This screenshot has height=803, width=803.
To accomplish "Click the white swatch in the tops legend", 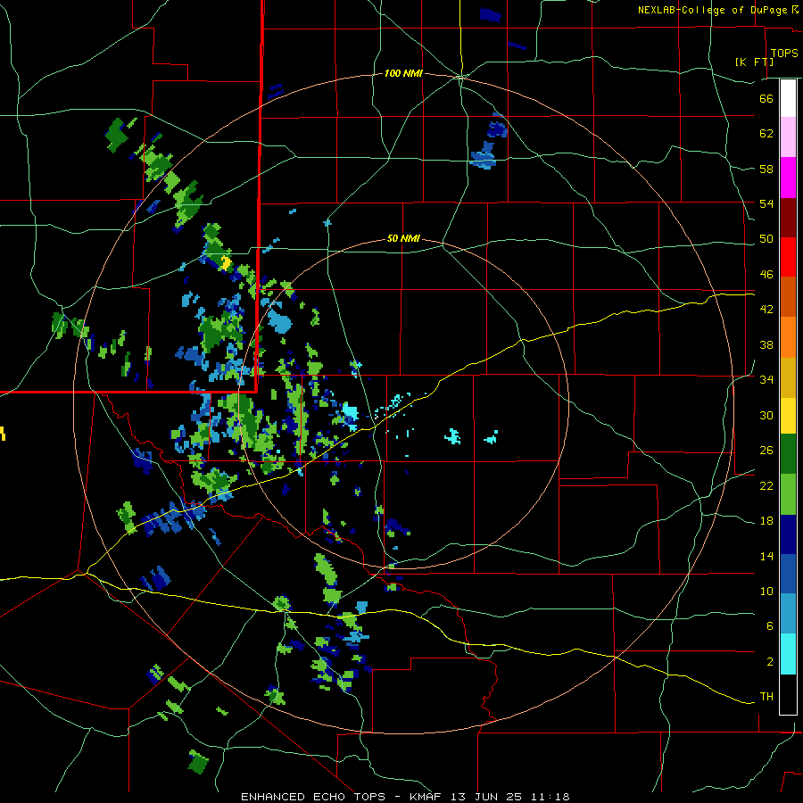I will pyautogui.click(x=788, y=98).
